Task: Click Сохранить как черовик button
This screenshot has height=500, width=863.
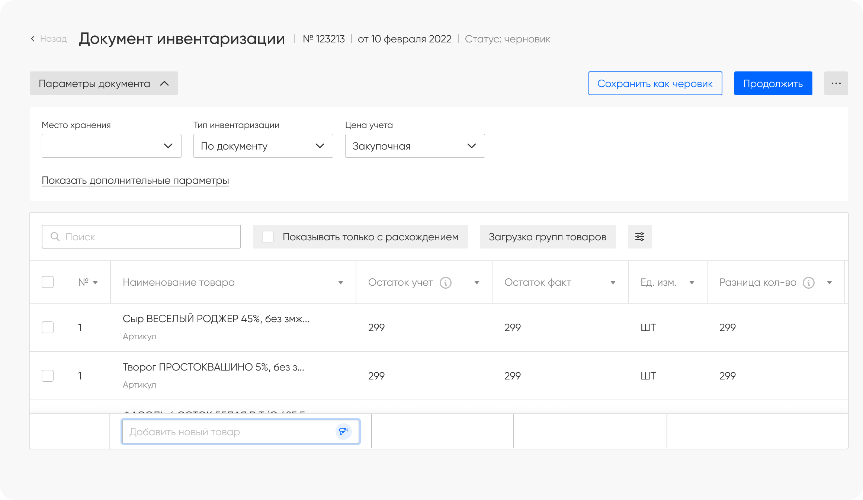Action: pos(655,83)
